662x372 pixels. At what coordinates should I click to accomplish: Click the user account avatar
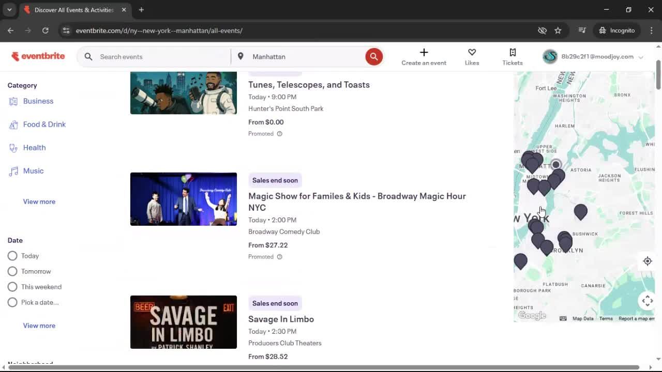(550, 57)
